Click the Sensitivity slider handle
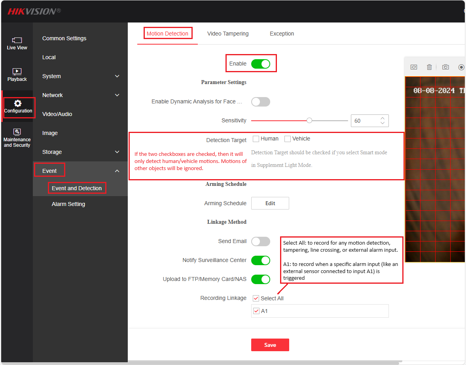466x365 pixels. point(309,121)
